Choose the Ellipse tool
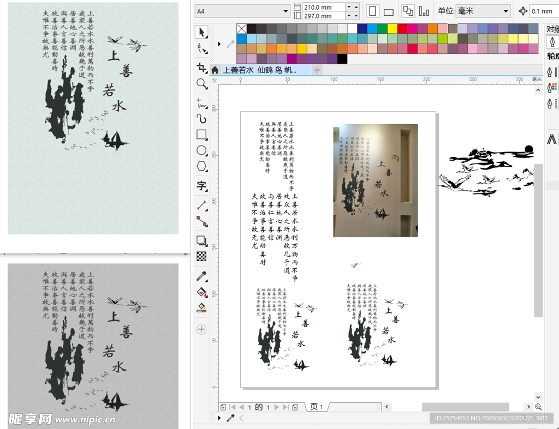 (202, 150)
